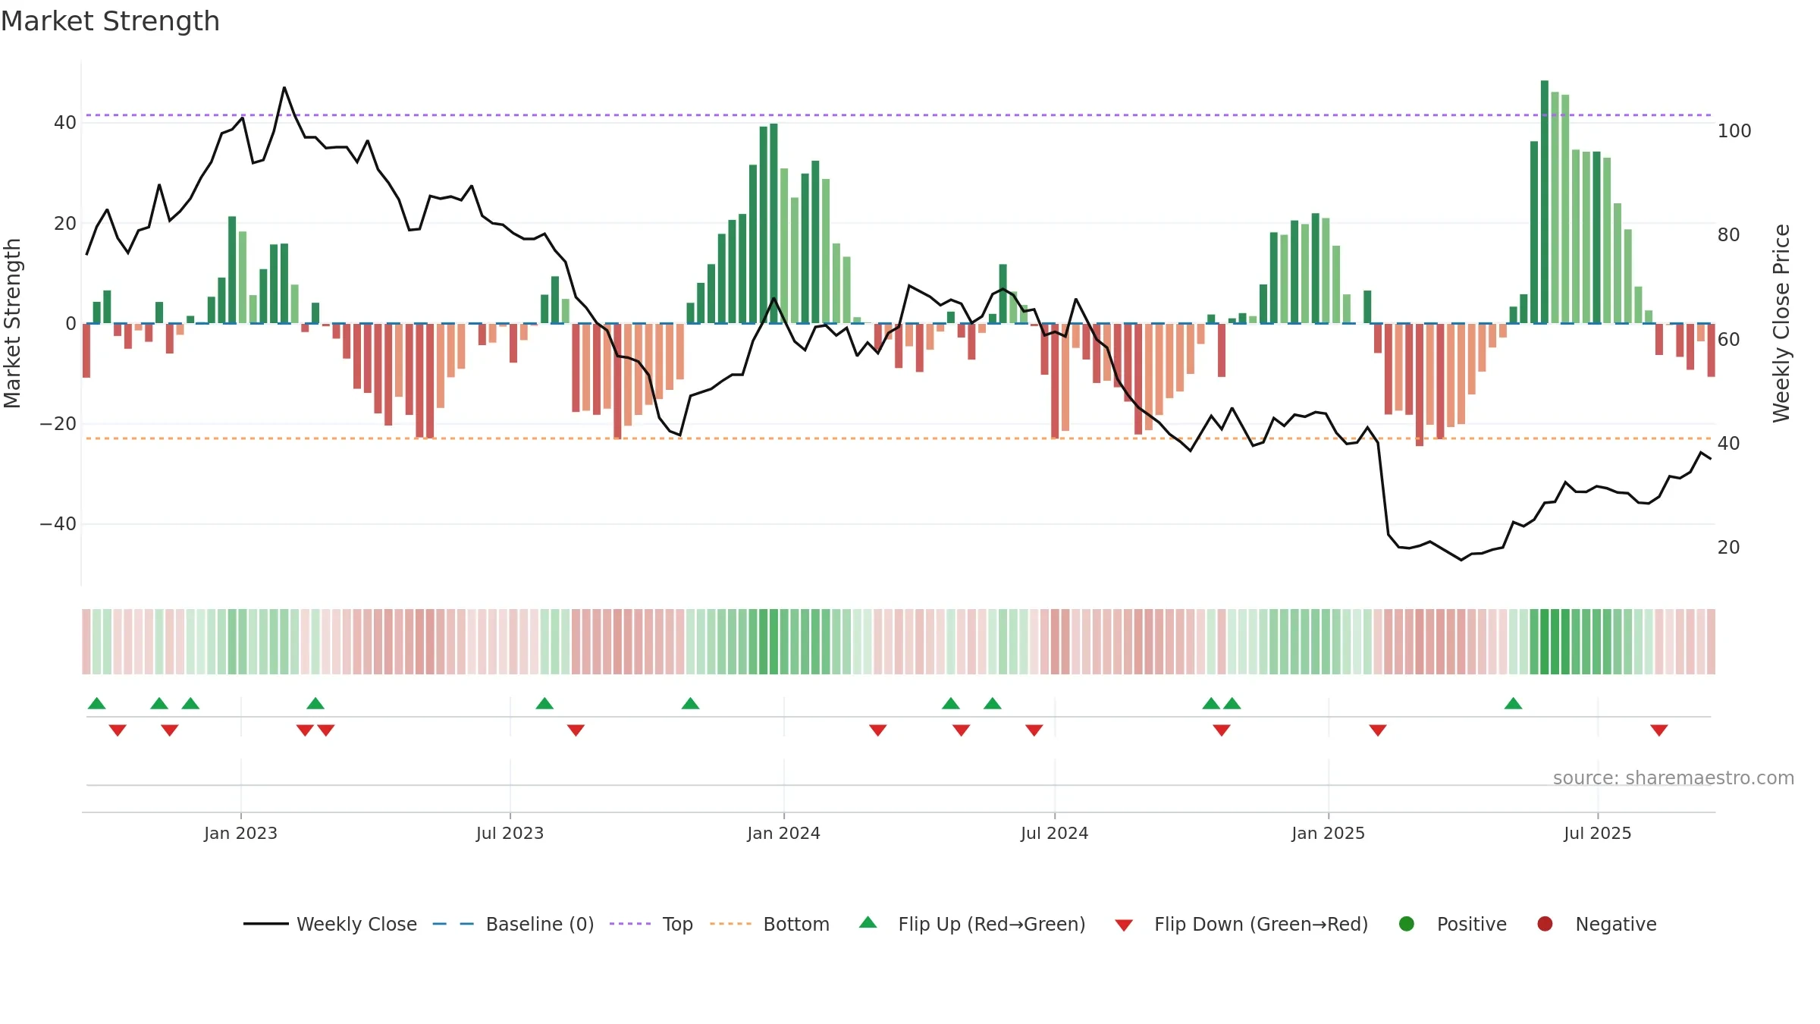Click the purple dotted Top legend sample

(630, 924)
